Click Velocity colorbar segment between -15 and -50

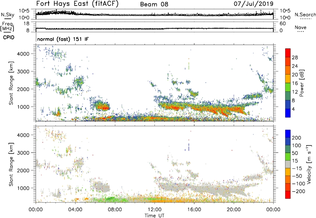click(288, 172)
